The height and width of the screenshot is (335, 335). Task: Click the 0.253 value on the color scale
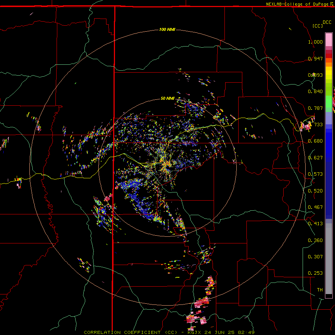pyautogui.click(x=315, y=273)
